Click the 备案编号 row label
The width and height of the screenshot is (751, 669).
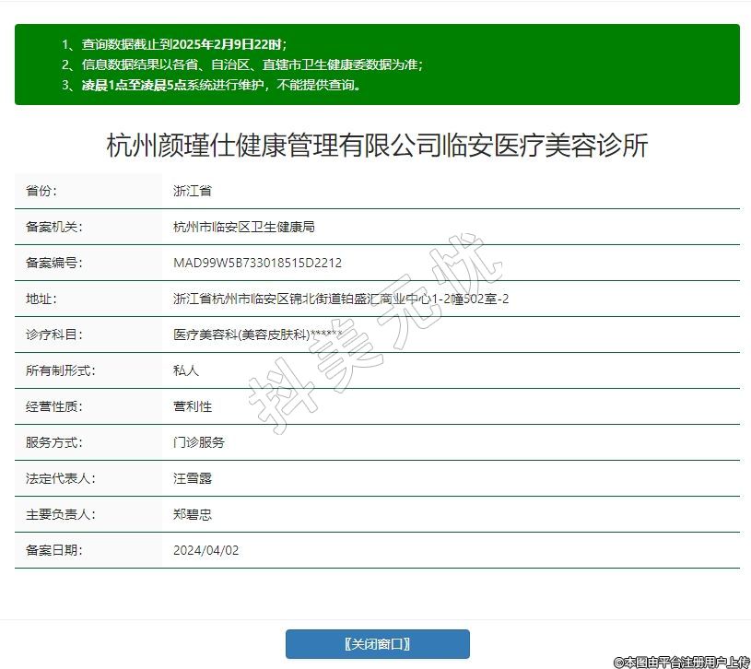tap(54, 263)
